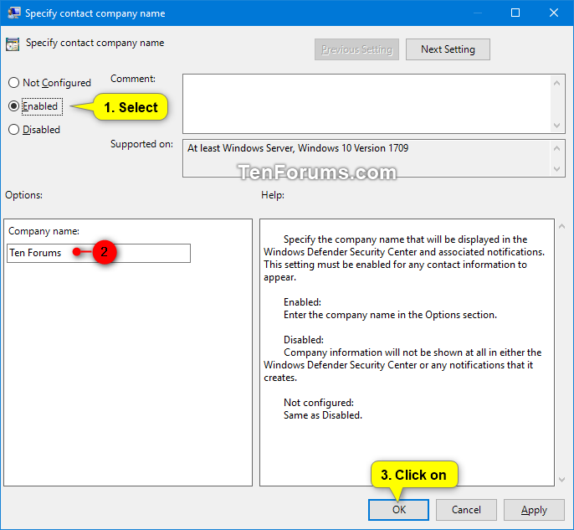The height and width of the screenshot is (530, 574).
Task: Click the Apply button
Action: point(534,510)
